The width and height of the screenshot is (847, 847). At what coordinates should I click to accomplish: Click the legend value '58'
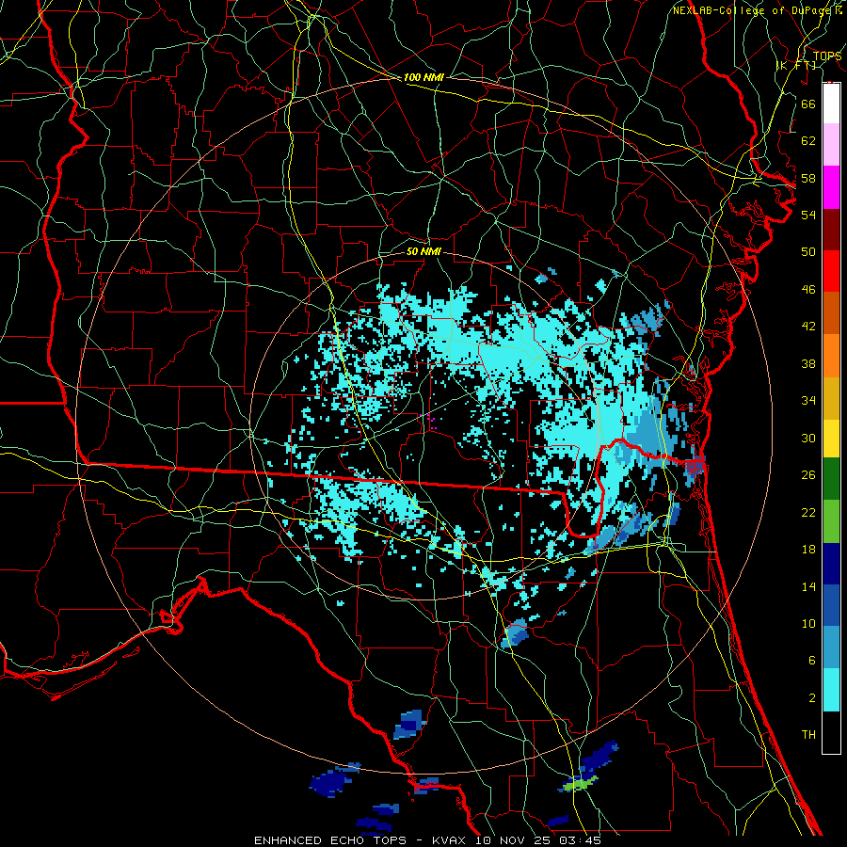click(x=808, y=178)
